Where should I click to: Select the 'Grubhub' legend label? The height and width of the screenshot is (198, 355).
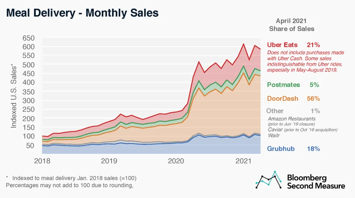coord(281,149)
